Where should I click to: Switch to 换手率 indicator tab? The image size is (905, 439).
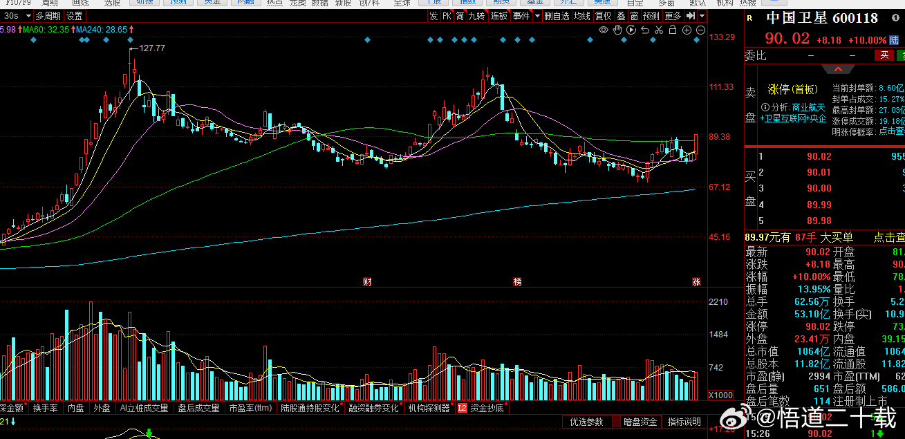coord(45,408)
